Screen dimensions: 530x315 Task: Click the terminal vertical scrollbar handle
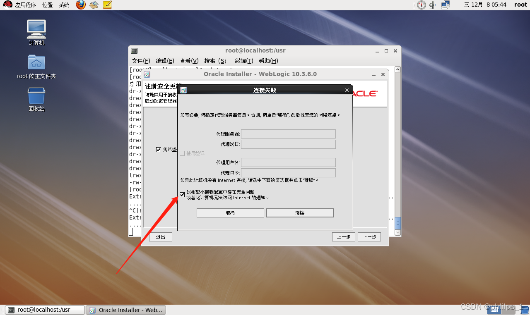(398, 223)
